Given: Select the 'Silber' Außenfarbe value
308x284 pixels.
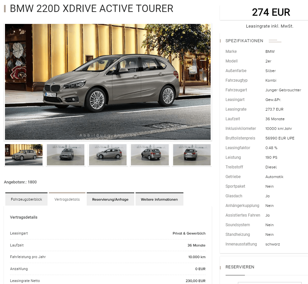Looking at the screenshot, I should 270,71.
